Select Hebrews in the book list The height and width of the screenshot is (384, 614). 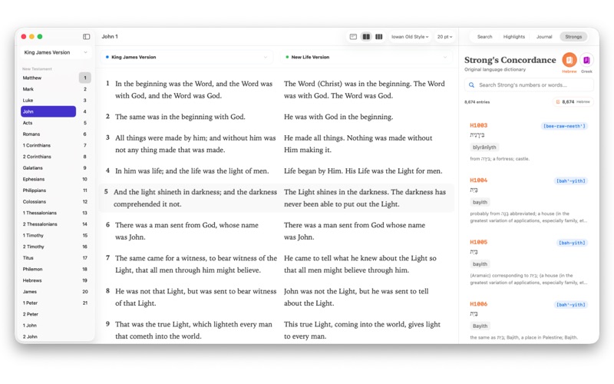48,280
